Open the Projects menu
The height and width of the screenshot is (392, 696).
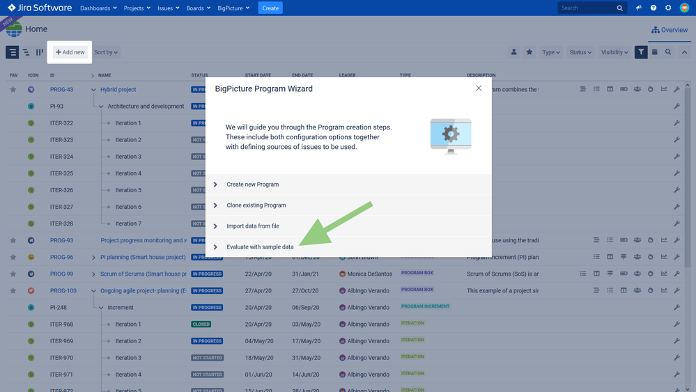click(137, 8)
